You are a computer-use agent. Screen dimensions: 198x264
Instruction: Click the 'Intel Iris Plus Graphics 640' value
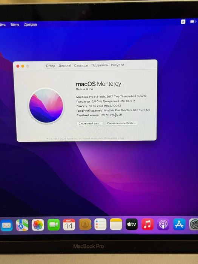(x=127, y=110)
